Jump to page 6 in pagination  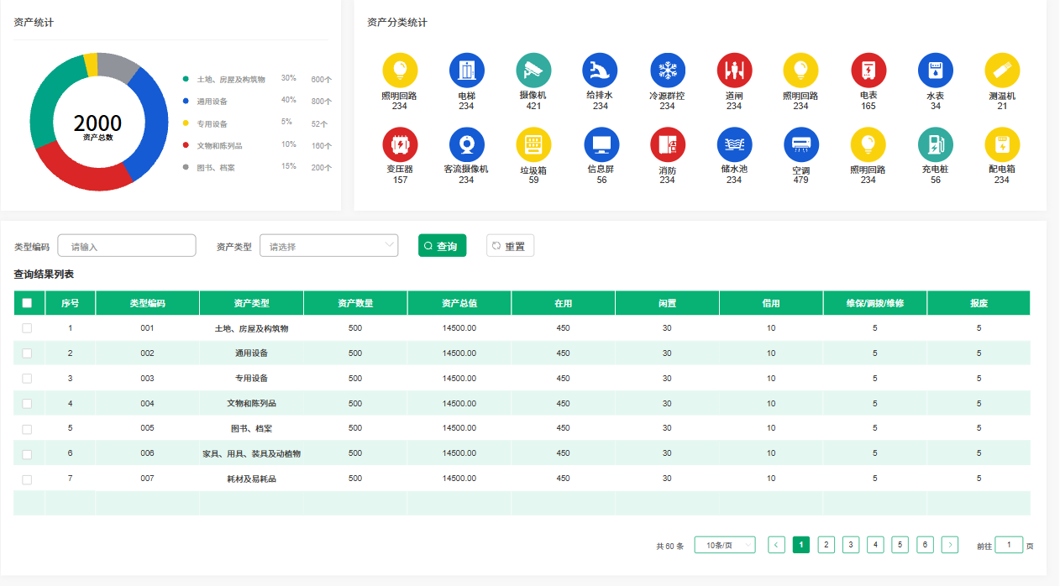[925, 545]
